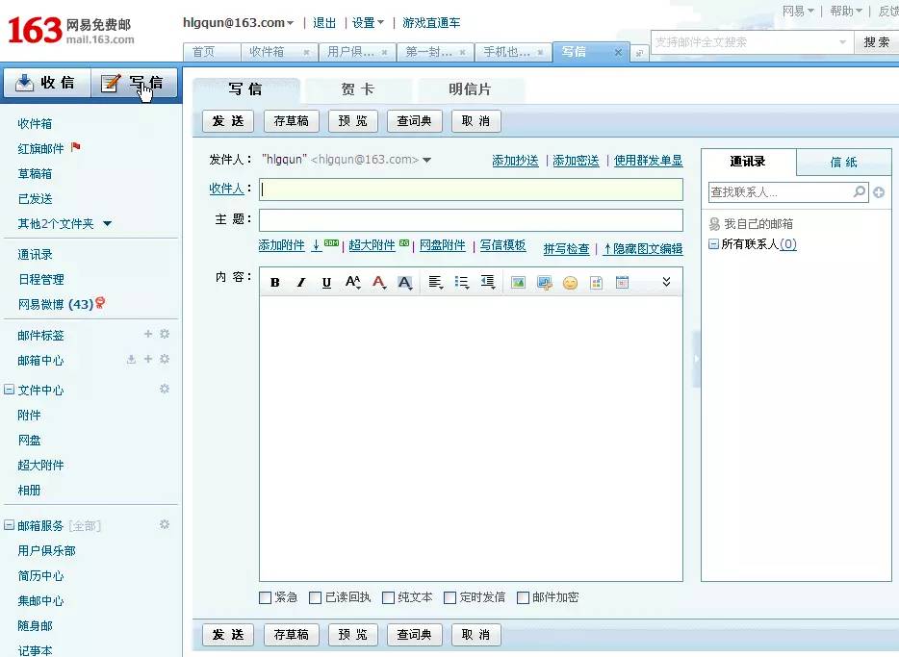Open the emoticon smiley picker
899x657 pixels.
click(570, 283)
